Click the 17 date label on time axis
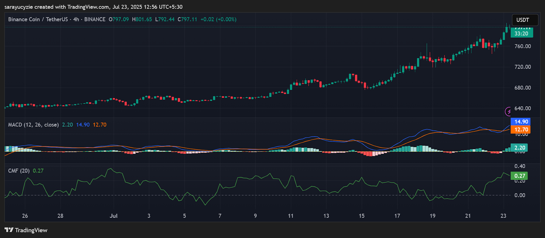Image resolution: width=545 pixels, height=238 pixels. [x=397, y=216]
